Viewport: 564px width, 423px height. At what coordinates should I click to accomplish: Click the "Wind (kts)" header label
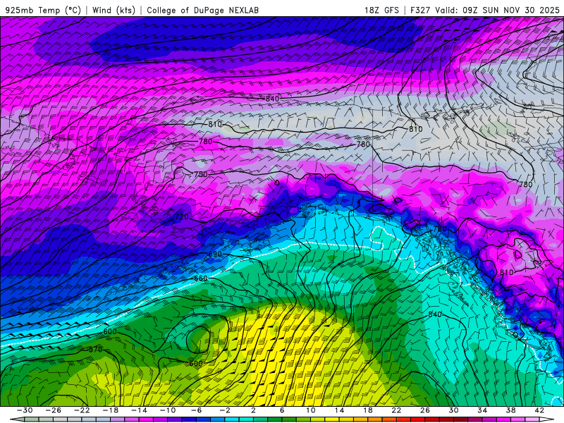point(114,10)
